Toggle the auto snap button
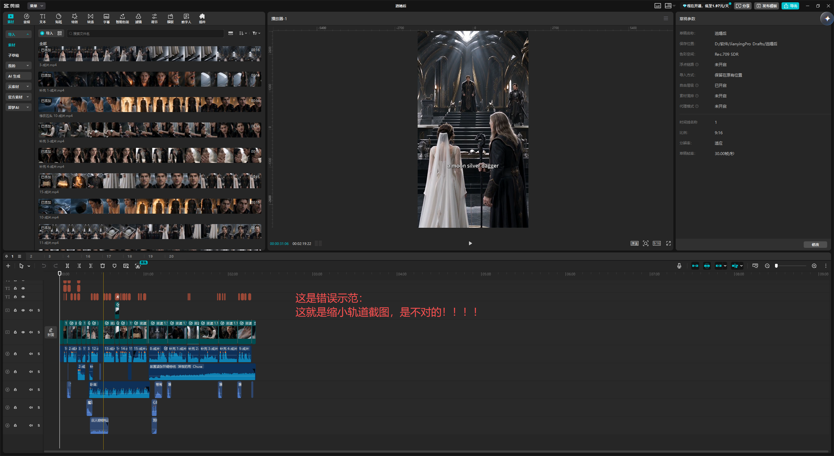The image size is (834, 456). (x=707, y=266)
